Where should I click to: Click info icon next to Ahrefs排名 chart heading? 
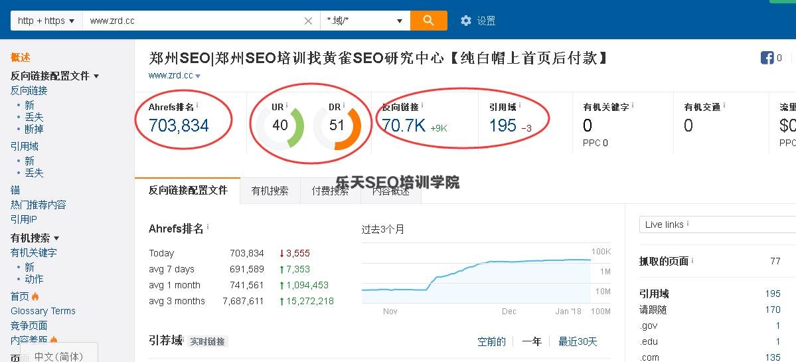click(208, 227)
